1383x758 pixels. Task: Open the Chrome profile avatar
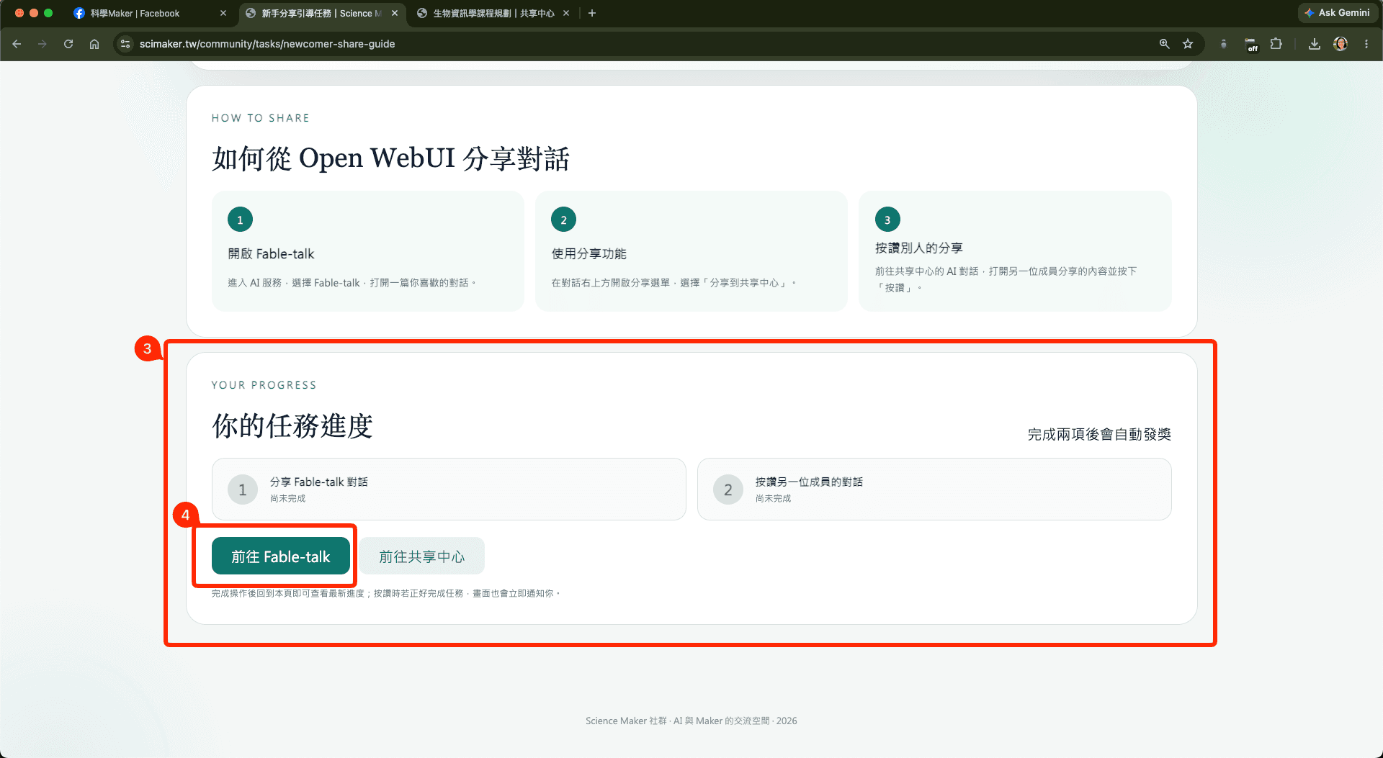1341,44
